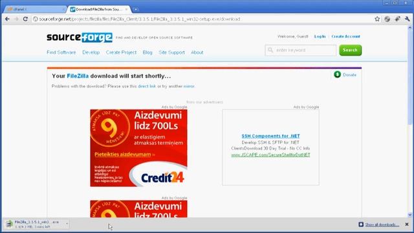Try another mirror link

point(189,86)
